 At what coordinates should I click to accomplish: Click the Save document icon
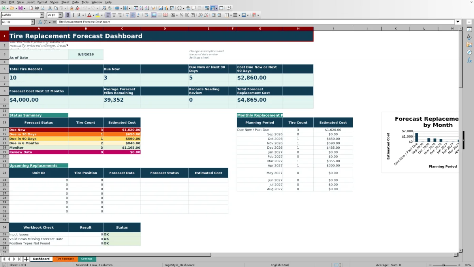click(20, 8)
